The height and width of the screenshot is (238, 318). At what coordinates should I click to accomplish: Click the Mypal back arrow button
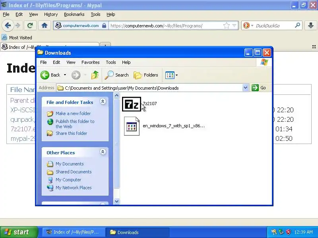pos(8,25)
